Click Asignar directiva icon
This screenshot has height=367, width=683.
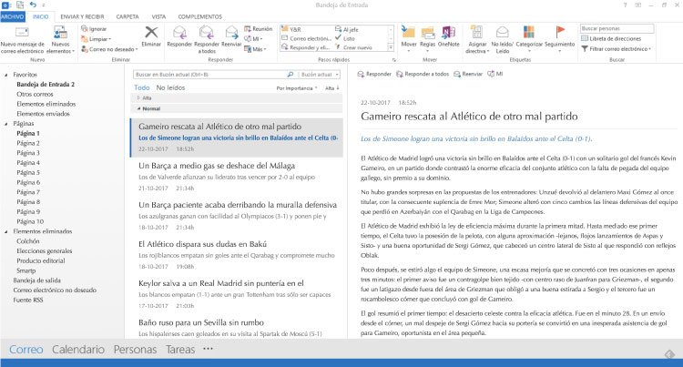click(476, 33)
